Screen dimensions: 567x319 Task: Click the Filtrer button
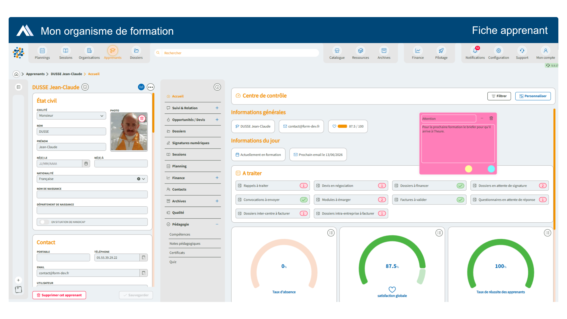point(499,96)
